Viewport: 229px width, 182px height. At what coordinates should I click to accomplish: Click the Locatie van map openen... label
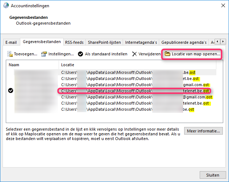tap(196, 54)
